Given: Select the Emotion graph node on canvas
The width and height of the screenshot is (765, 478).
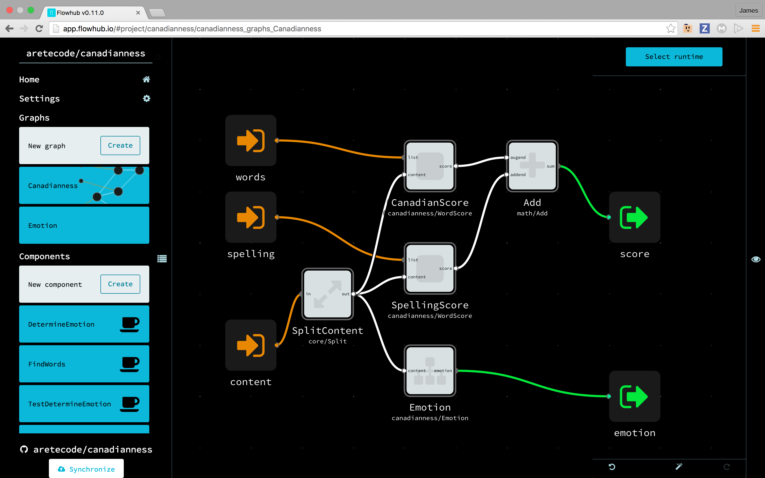Looking at the screenshot, I should [x=430, y=371].
